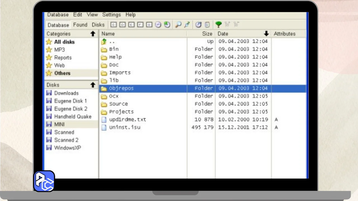This screenshot has width=358, height=201.
Task: Open the View menu
Action: [x=92, y=15]
